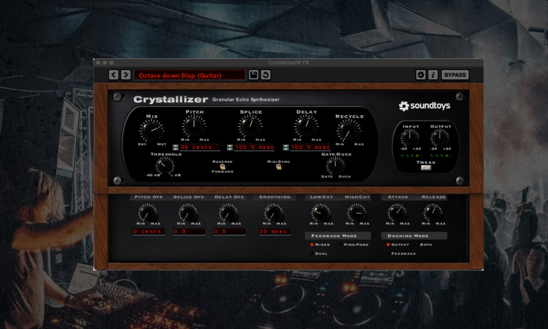548x329 pixels.
Task: Click the Soundtoys logo
Action: click(424, 106)
